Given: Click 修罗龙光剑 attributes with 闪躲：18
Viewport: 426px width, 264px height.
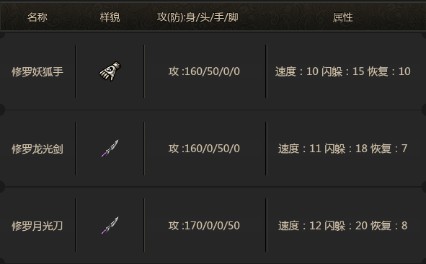Looking at the screenshot, I should pyautogui.click(x=343, y=149).
